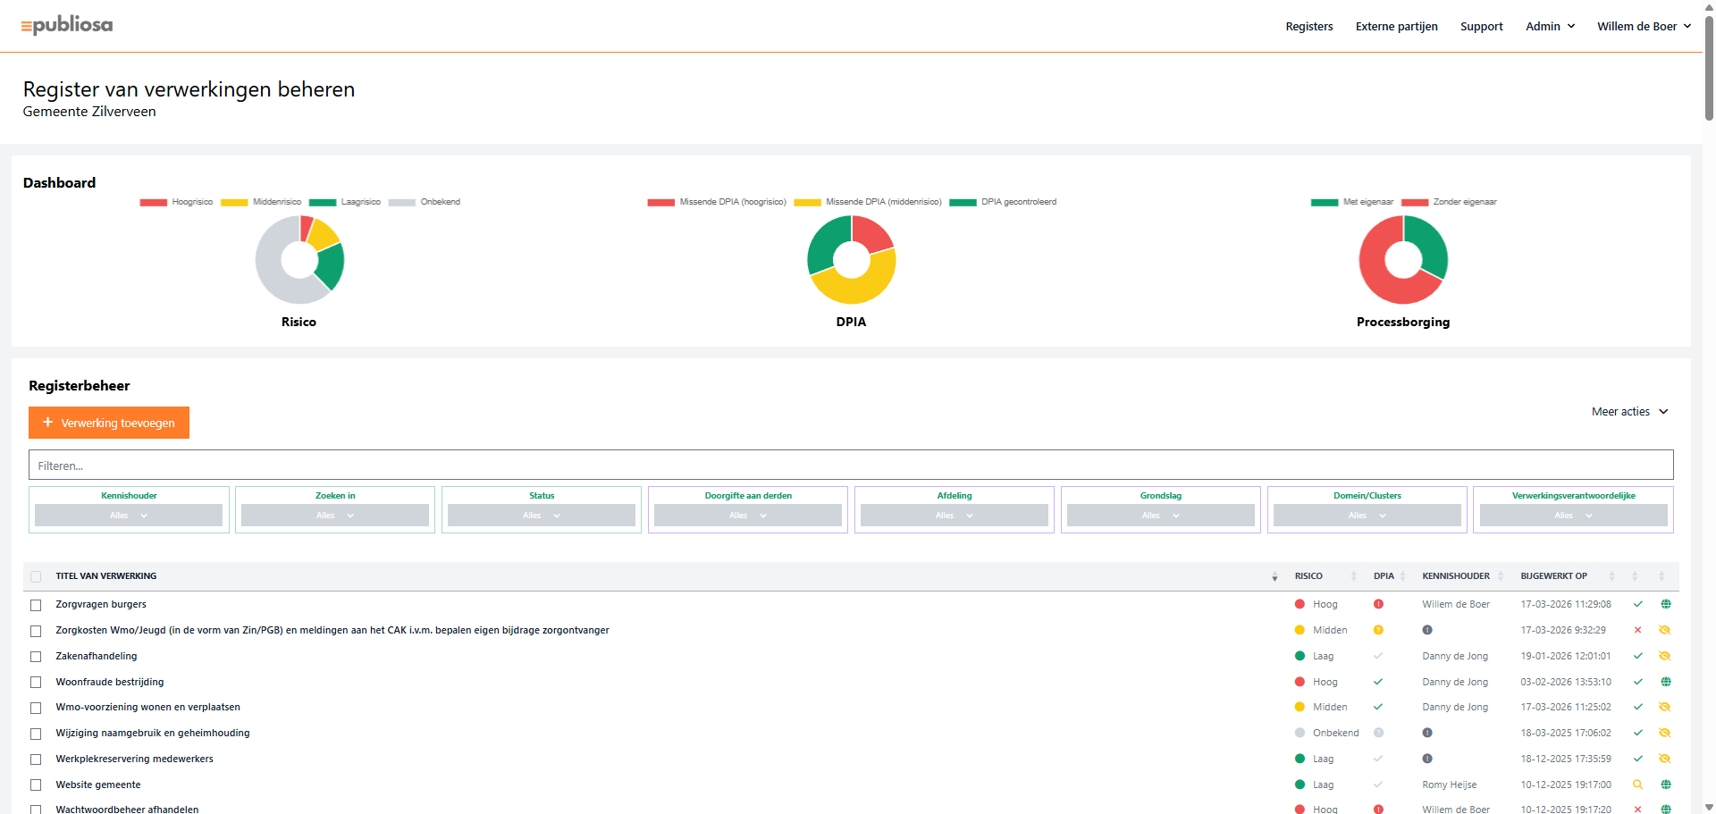Click the red Hoogrisico legend swatch above the Risico chart
1716x814 pixels.
[153, 202]
